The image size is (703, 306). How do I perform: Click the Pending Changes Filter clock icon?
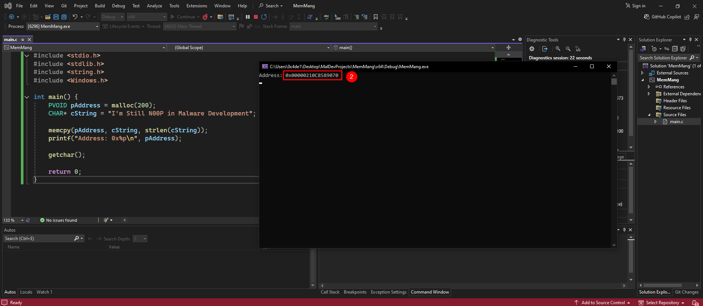pos(654,49)
